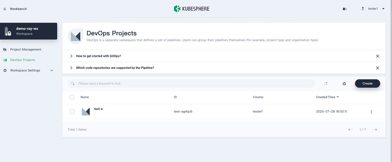Click the tester1 username text
This screenshot has width=392, height=162.
click(373, 9)
